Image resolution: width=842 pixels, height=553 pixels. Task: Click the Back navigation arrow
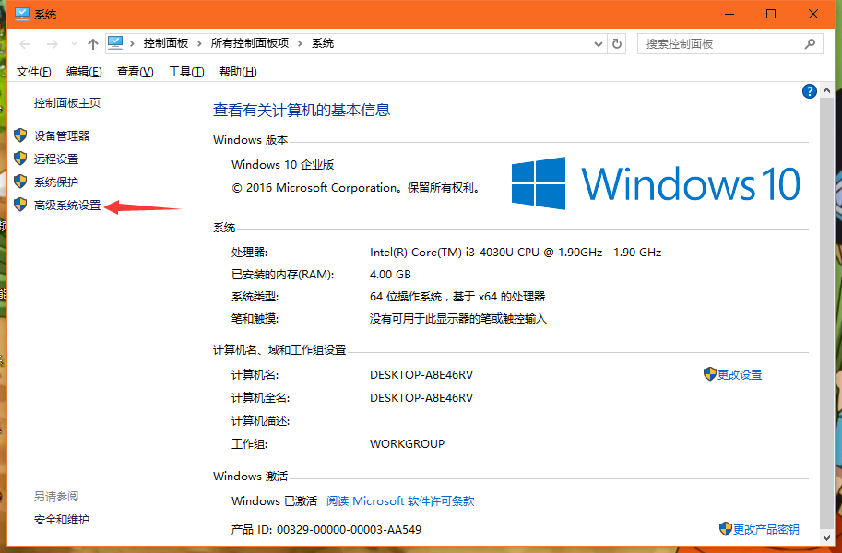pos(25,44)
